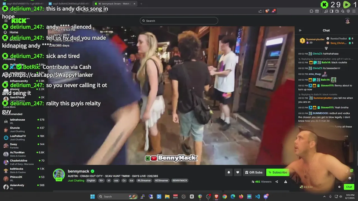Open Google Chrome from the taskbar
The width and height of the screenshot is (358, 201).
click(225, 197)
